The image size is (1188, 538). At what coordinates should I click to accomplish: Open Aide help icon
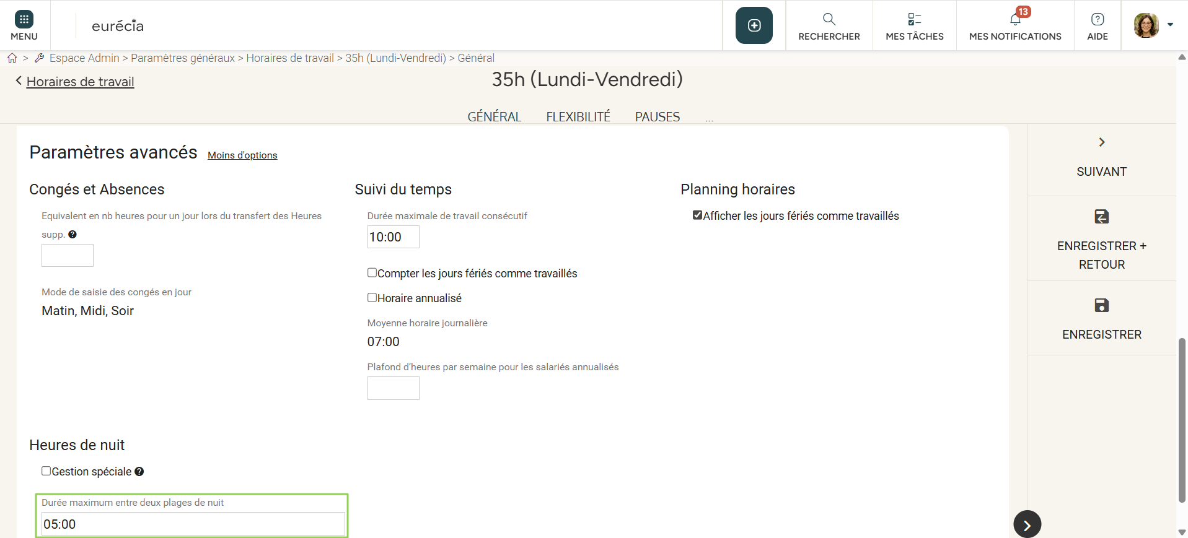click(x=1097, y=19)
